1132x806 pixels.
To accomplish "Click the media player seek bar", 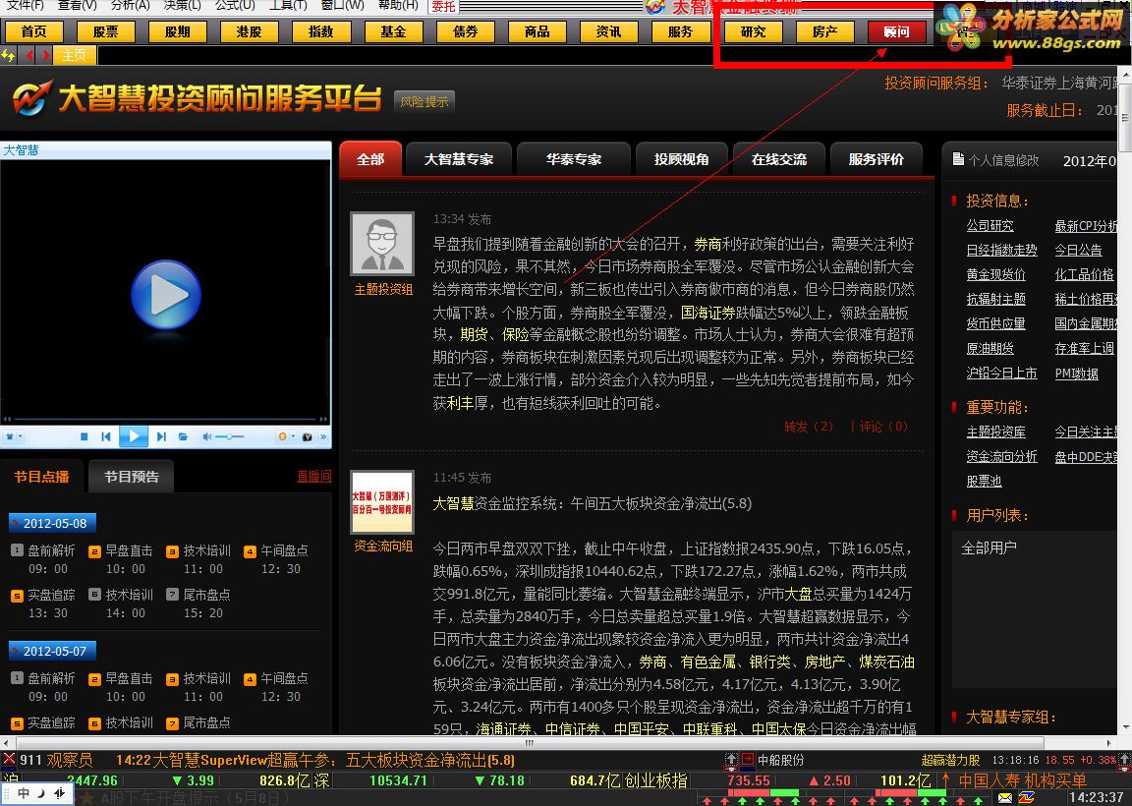I will [165, 418].
